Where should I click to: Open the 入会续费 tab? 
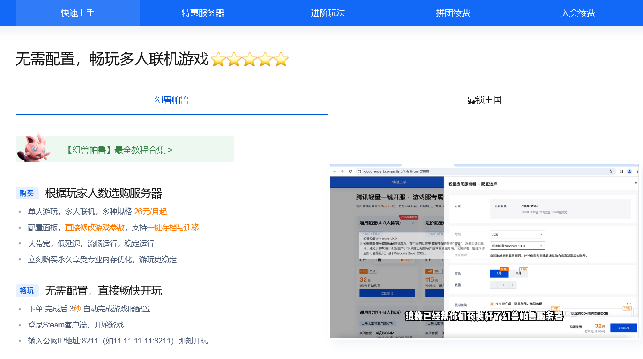[578, 13]
